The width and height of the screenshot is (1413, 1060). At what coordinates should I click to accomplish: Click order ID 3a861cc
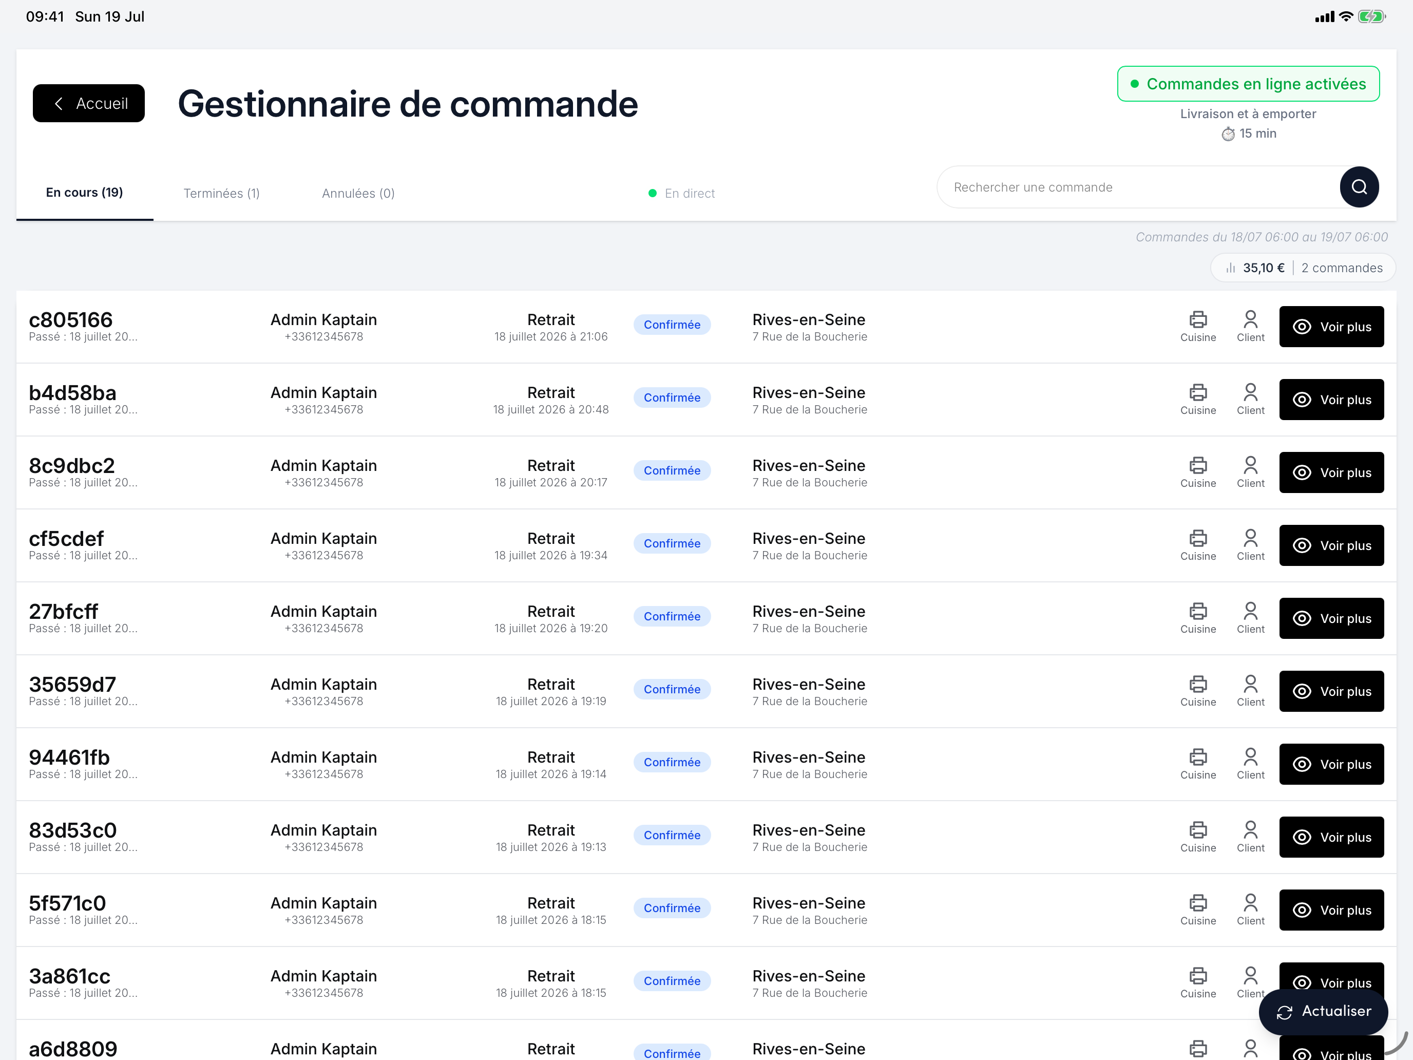[70, 976]
